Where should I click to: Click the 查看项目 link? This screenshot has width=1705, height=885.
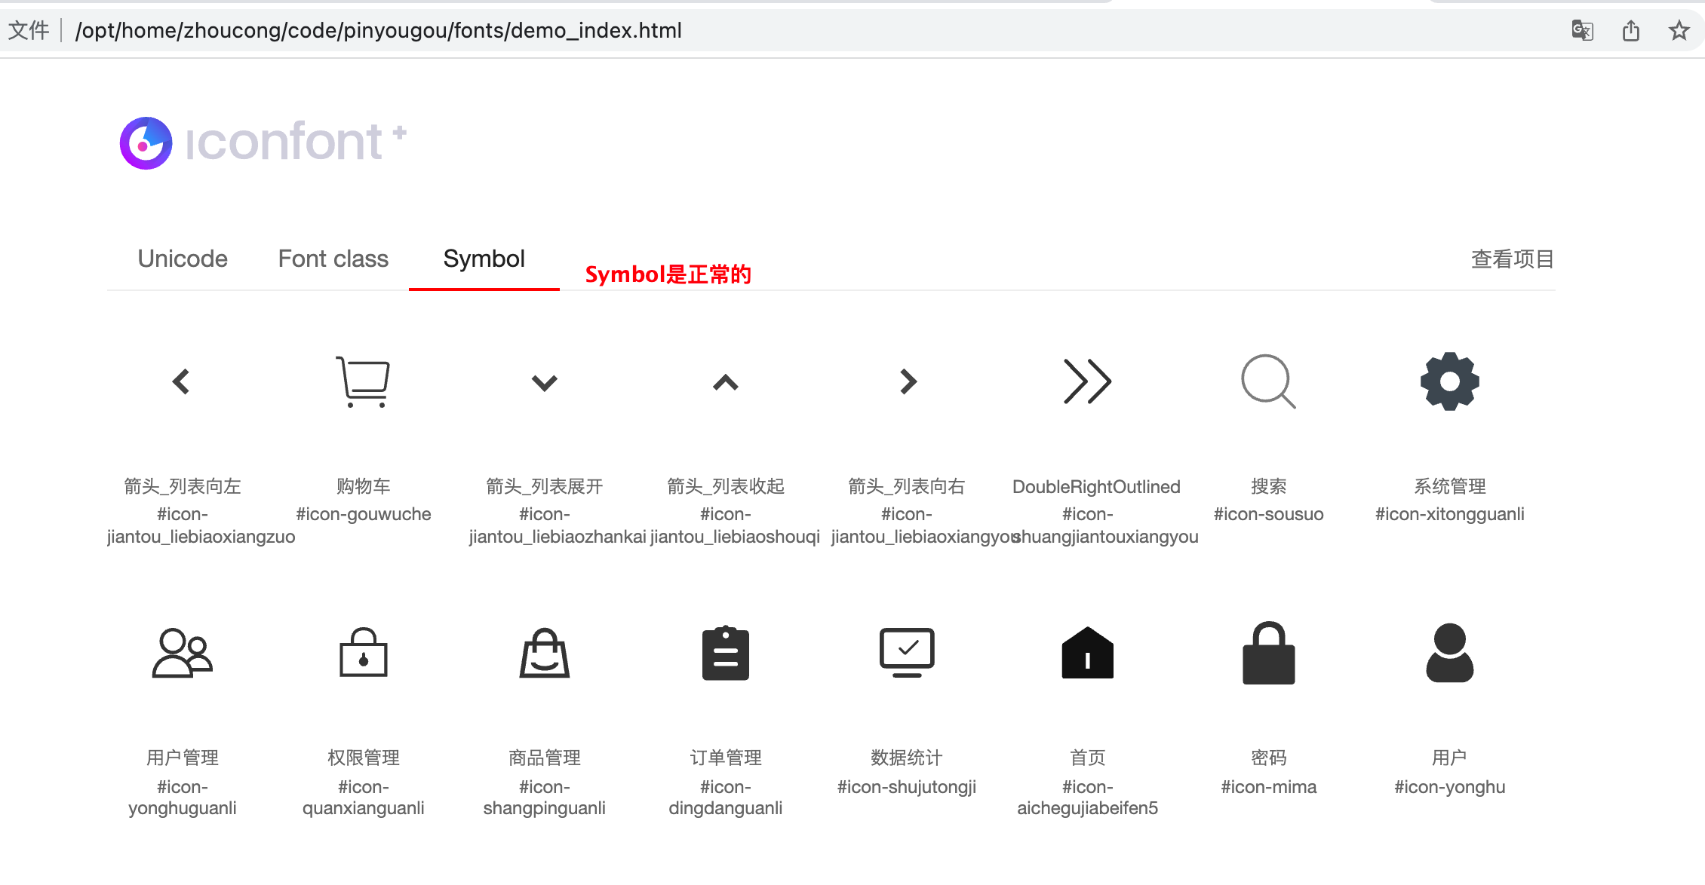point(1511,259)
